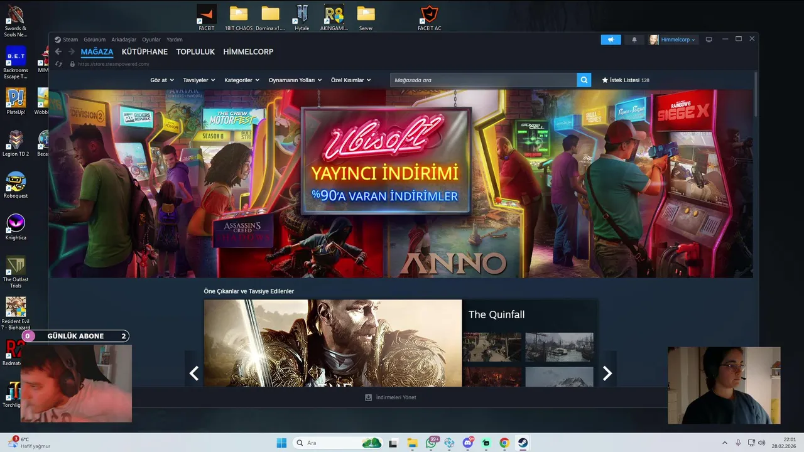Click the store page vertical scrollbar
The width and height of the screenshot is (804, 452).
pos(756,94)
